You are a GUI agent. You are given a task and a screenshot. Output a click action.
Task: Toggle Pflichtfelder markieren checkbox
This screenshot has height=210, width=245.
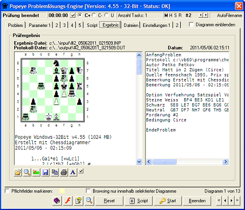7,191
